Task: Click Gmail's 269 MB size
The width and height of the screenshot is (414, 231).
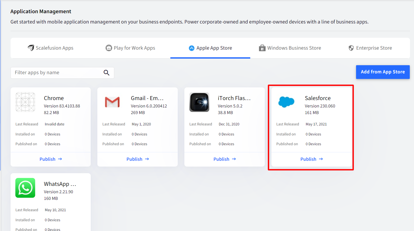Action: coord(138,112)
